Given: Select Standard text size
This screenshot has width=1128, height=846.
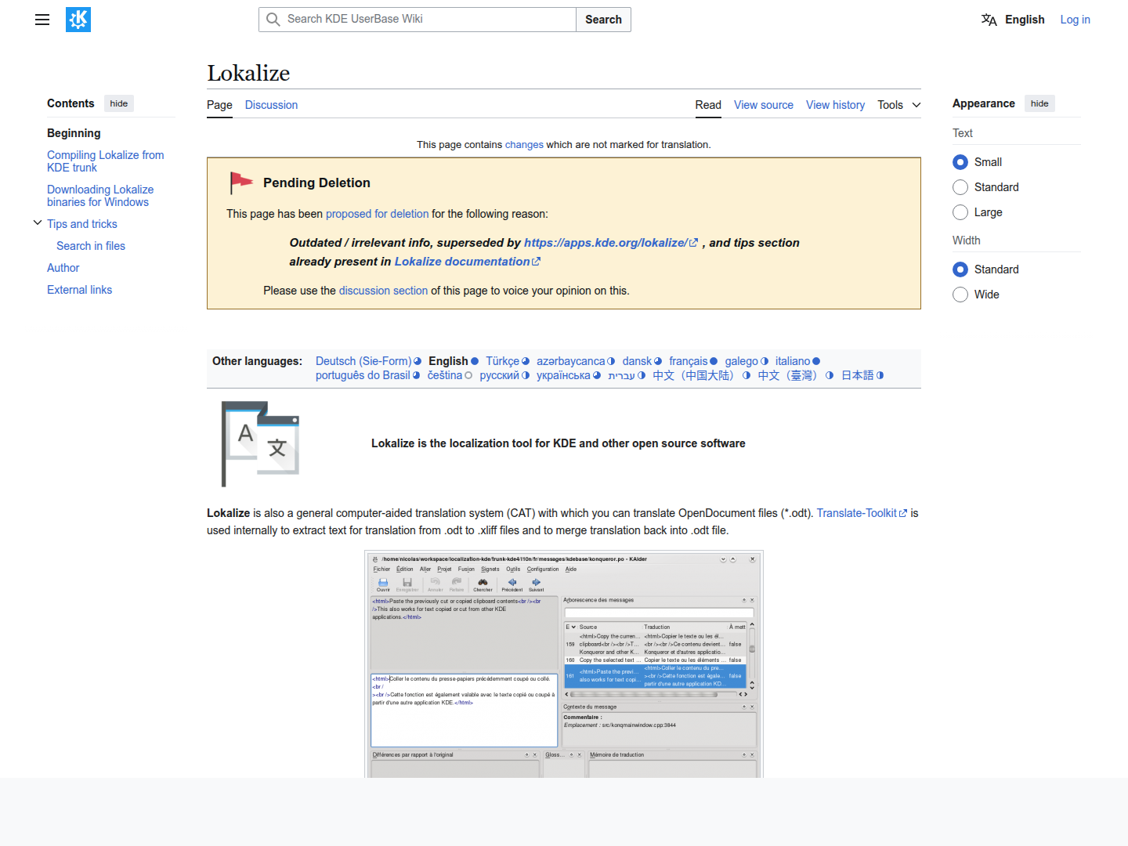Looking at the screenshot, I should pyautogui.click(x=960, y=187).
